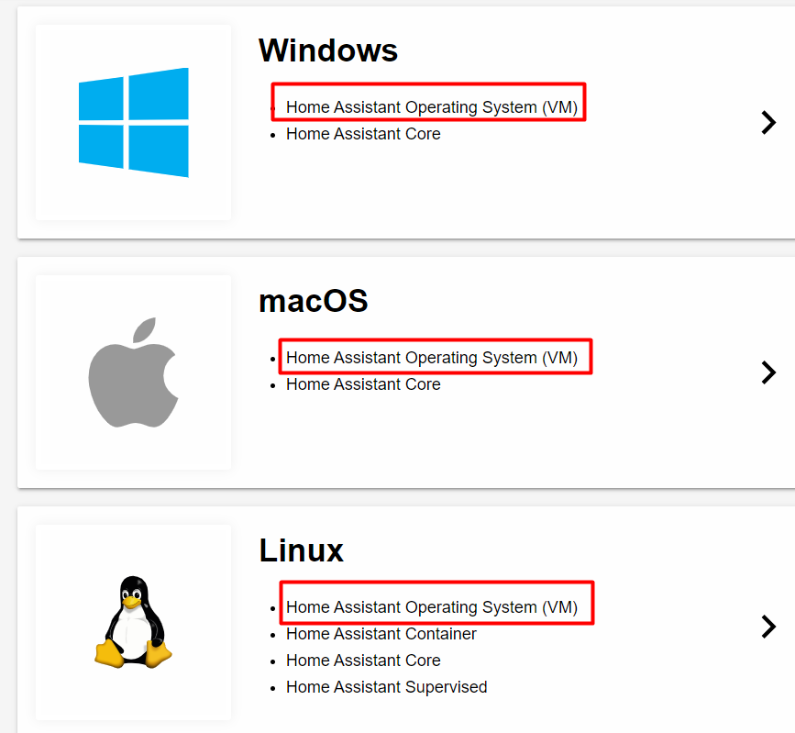Open the Windows heading
795x733 pixels.
click(x=328, y=50)
